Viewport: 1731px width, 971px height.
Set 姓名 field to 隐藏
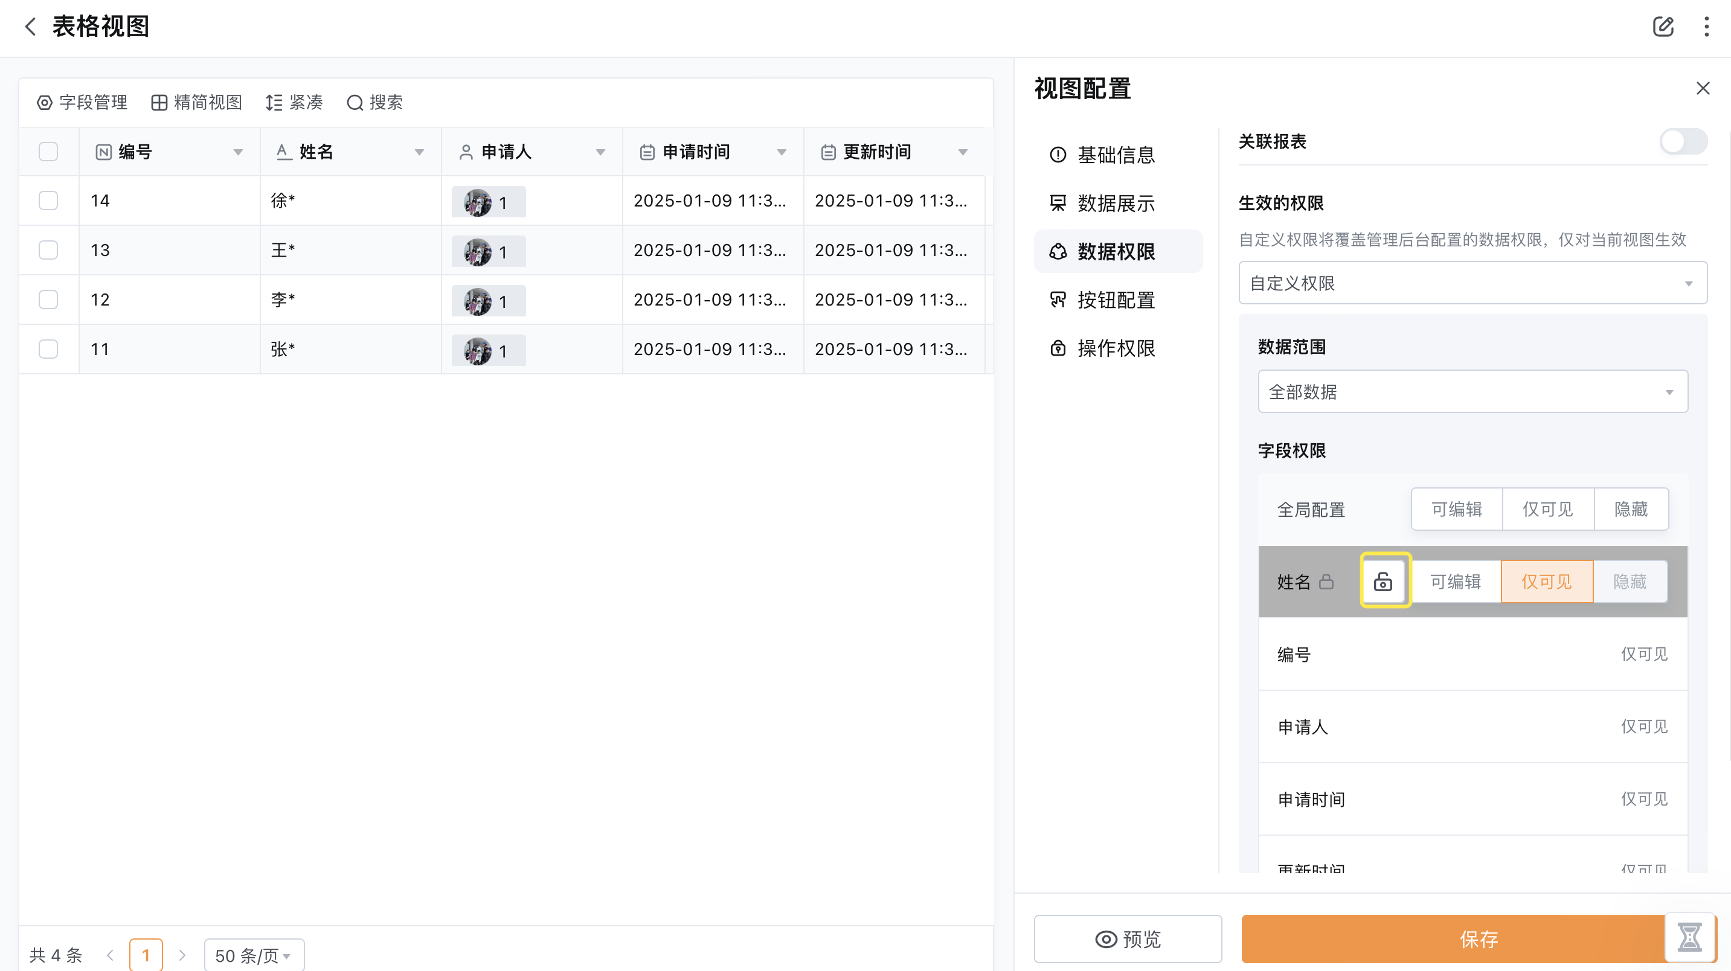pyautogui.click(x=1630, y=582)
